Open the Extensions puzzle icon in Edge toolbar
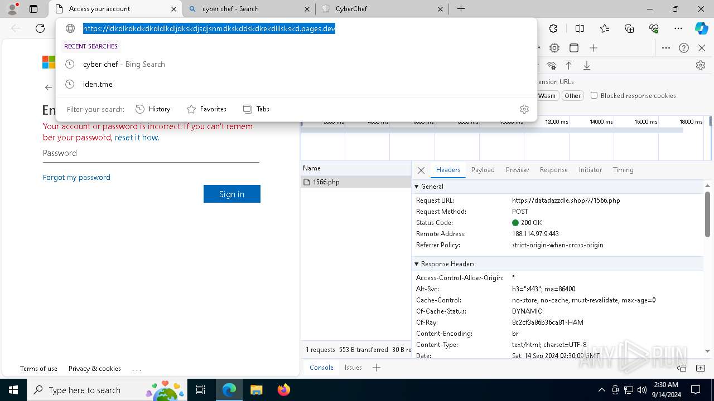The image size is (714, 401). click(553, 28)
